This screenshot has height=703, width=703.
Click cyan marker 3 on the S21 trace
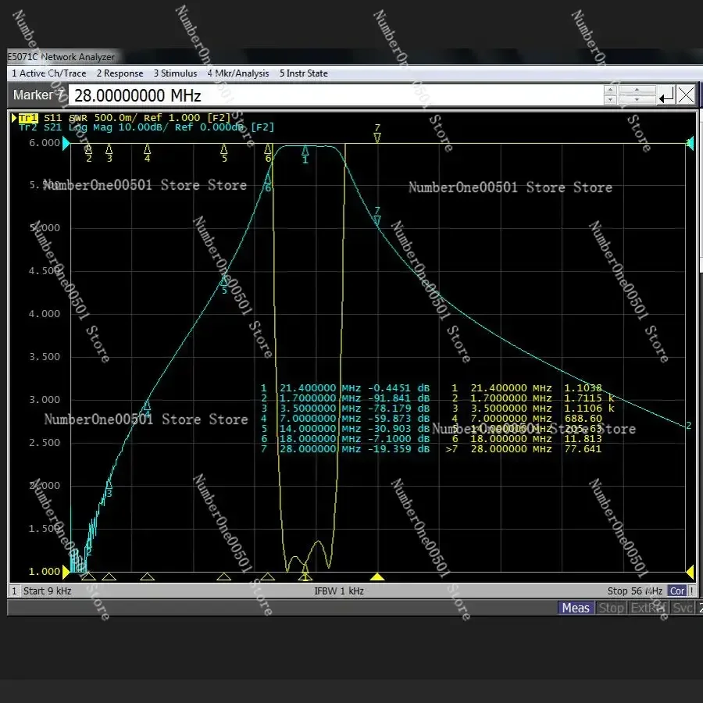pos(109,488)
